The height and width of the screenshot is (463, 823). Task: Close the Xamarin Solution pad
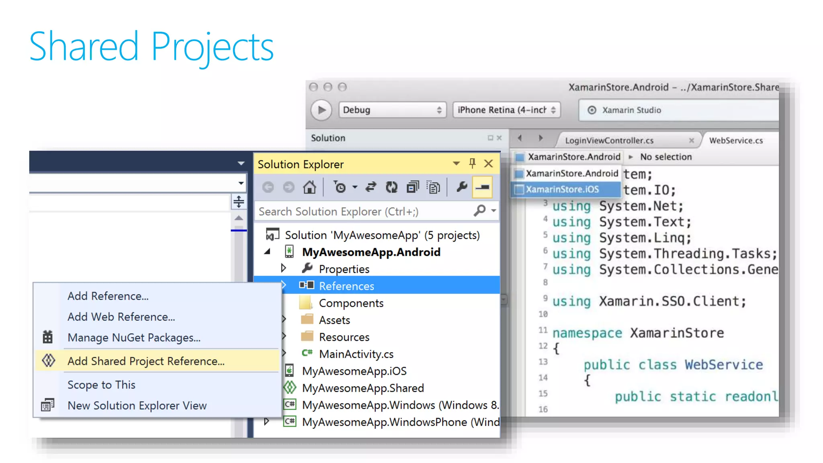pyautogui.click(x=499, y=138)
